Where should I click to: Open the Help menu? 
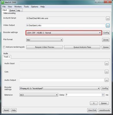tap(42, 7)
